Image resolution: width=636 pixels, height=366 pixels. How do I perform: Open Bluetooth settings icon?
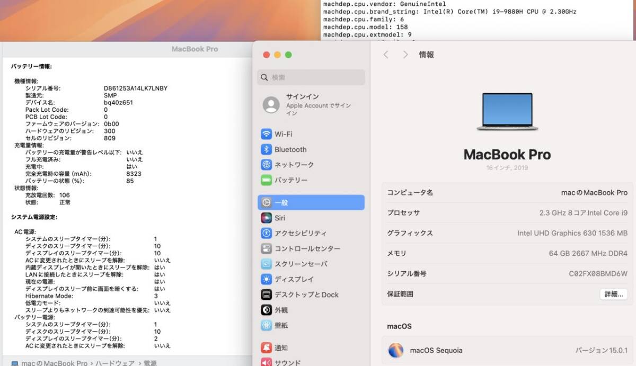[x=266, y=149]
